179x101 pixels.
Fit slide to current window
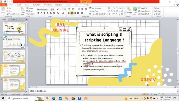point(177,94)
